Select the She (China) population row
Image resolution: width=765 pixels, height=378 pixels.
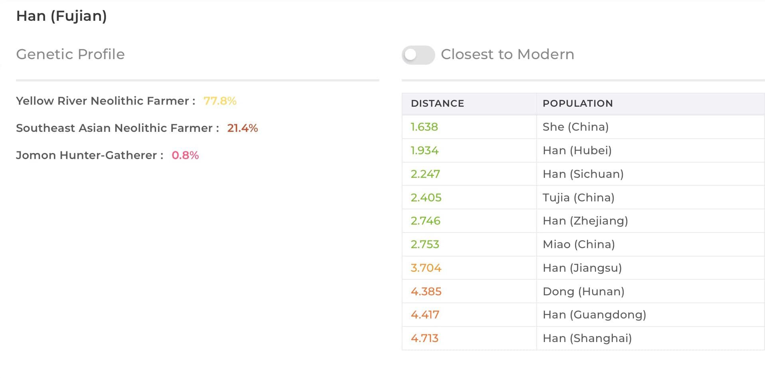(583, 127)
